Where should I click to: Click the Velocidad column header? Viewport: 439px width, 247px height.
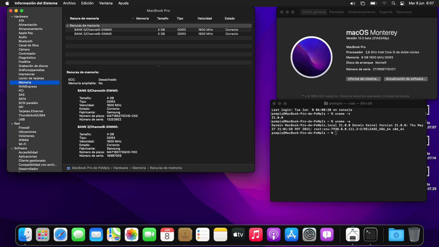click(x=205, y=19)
